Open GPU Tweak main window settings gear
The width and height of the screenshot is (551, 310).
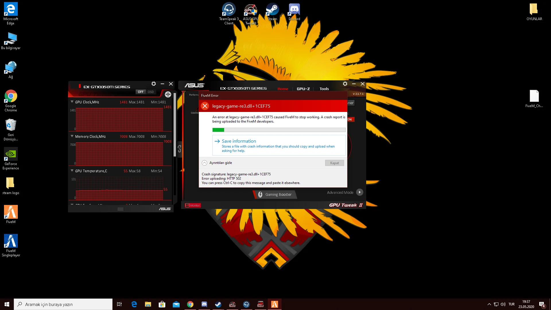coord(345,84)
